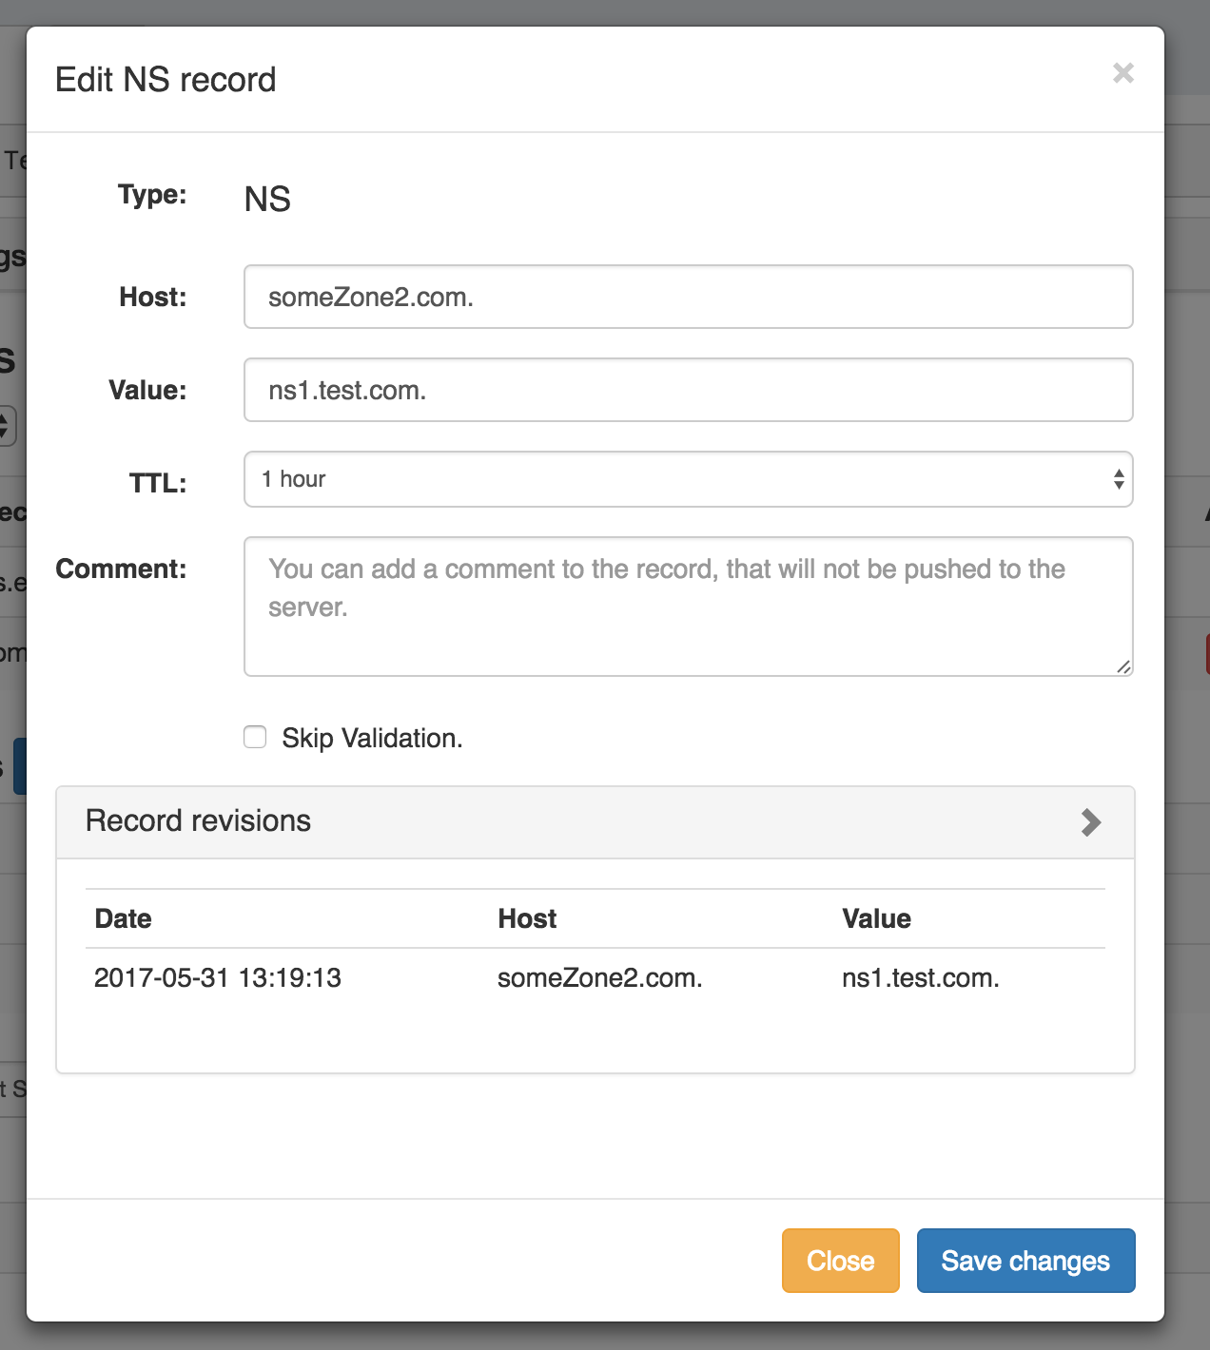1210x1350 pixels.
Task: Click the Host field containing someZone2.com.
Action: (688, 298)
